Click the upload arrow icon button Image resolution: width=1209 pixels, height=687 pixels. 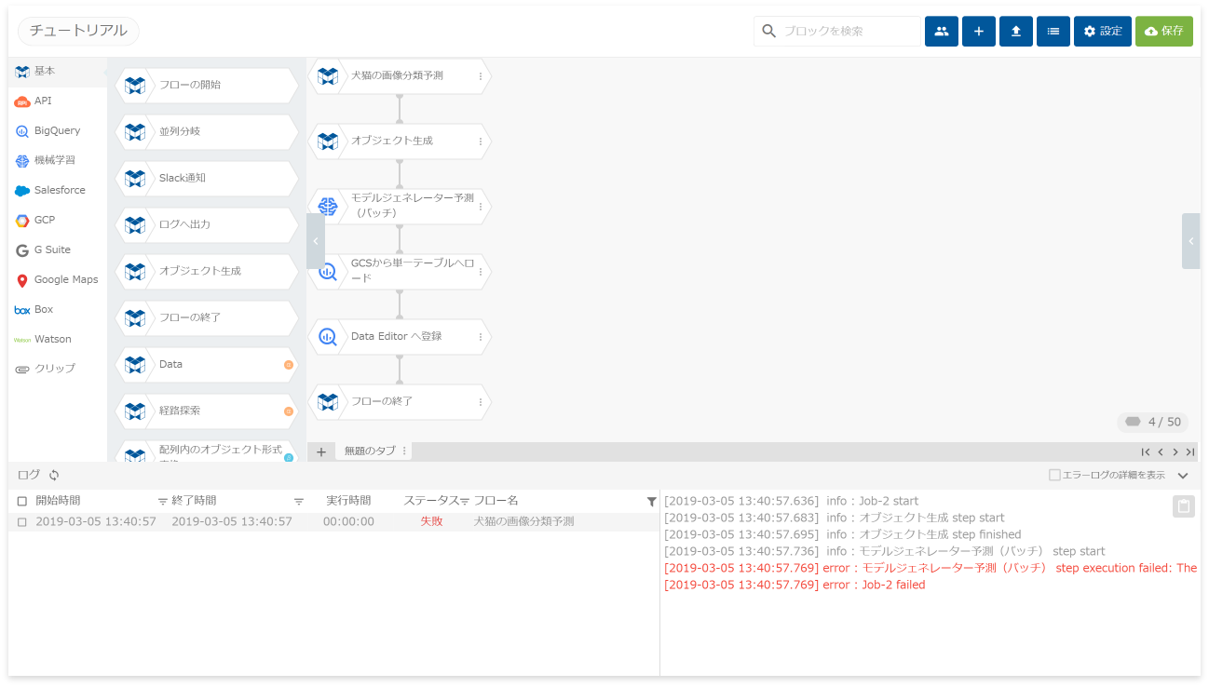click(1016, 31)
